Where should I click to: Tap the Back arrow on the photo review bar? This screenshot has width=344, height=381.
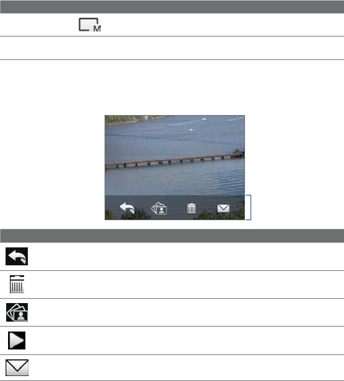coord(127,208)
